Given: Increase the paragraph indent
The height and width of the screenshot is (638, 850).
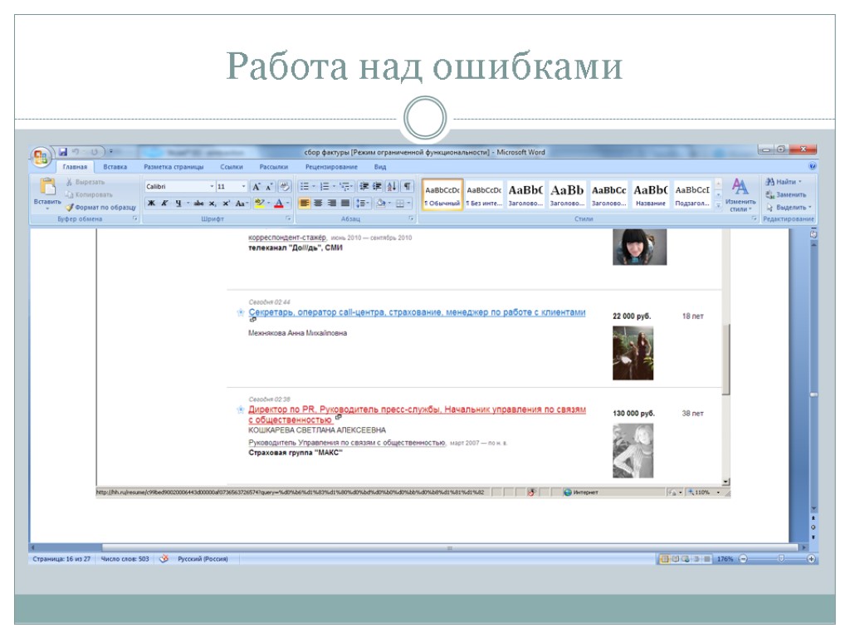Looking at the screenshot, I should [378, 187].
